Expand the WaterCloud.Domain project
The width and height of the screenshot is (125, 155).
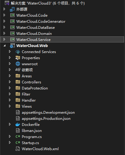(4, 33)
